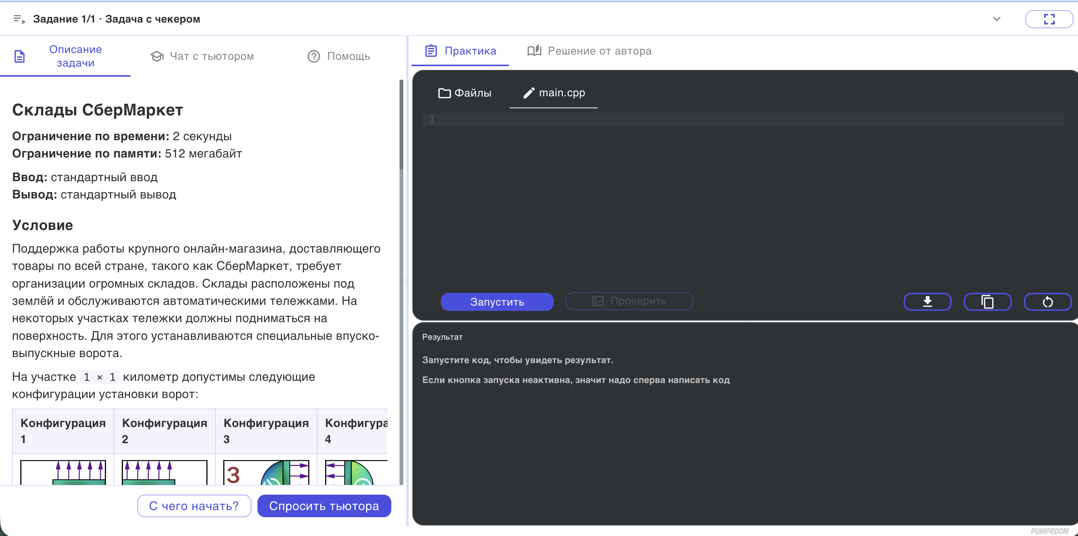Click the Конфигурация 1 column header
This screenshot has height=536, width=1078.
point(63,431)
